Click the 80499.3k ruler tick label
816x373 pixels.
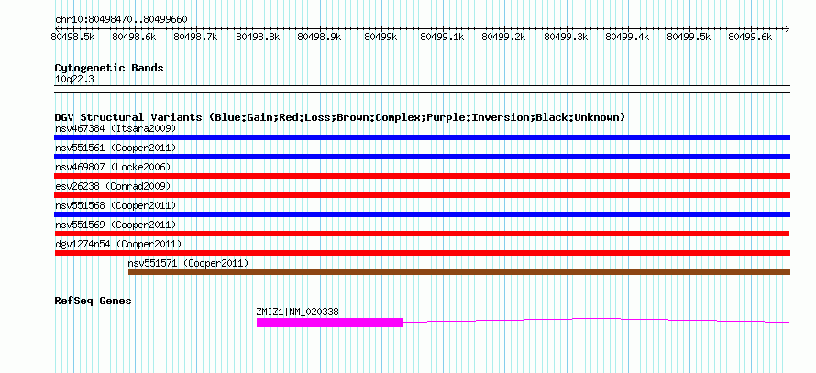[566, 37]
